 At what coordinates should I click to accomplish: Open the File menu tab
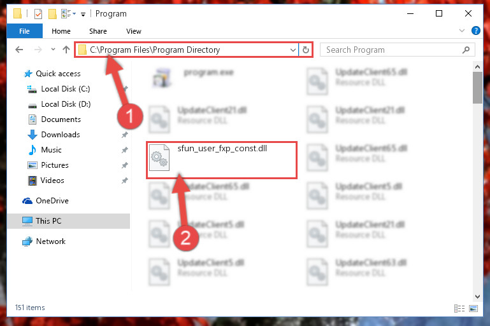point(24,31)
